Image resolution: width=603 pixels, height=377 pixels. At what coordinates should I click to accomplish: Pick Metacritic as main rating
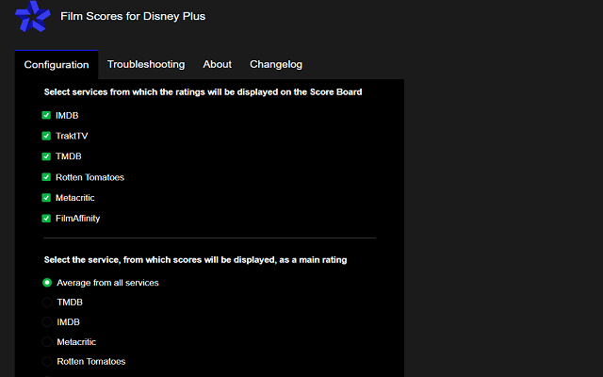(x=47, y=341)
